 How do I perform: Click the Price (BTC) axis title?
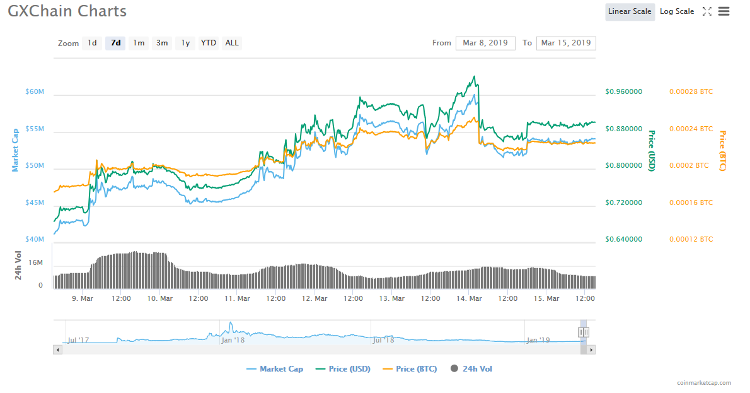pos(723,151)
